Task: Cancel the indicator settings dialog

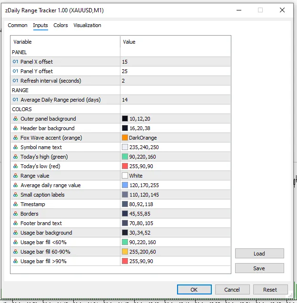Action: tap(232, 290)
